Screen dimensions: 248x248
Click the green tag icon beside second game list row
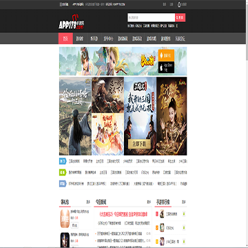63,172
